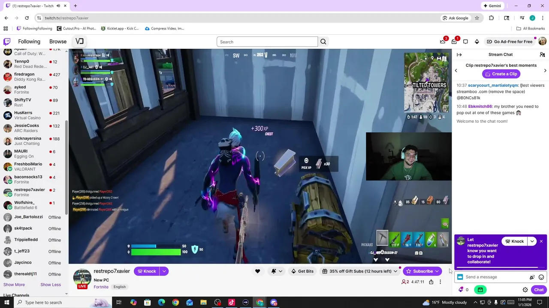Image resolution: width=549 pixels, height=308 pixels.
Task: Open the stream more-options three dots
Action: pos(440,282)
